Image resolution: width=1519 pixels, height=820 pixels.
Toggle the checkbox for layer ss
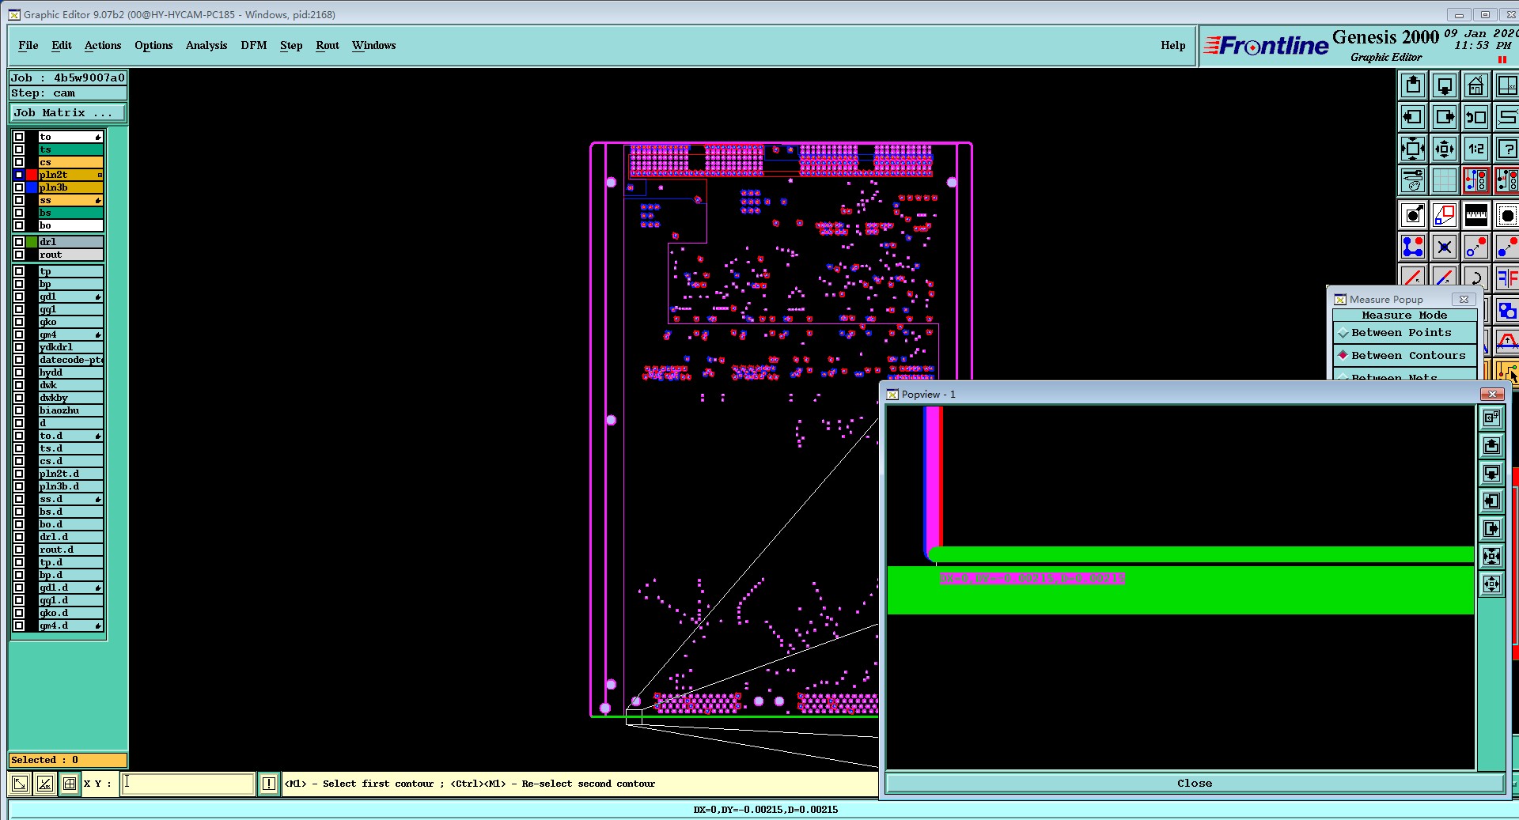click(x=19, y=200)
